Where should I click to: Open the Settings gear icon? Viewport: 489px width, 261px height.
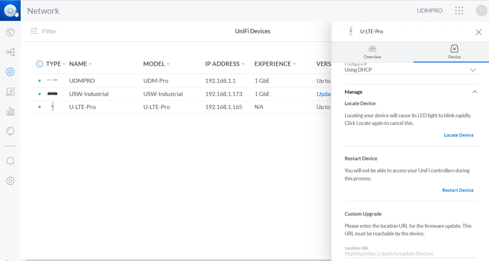[10, 181]
